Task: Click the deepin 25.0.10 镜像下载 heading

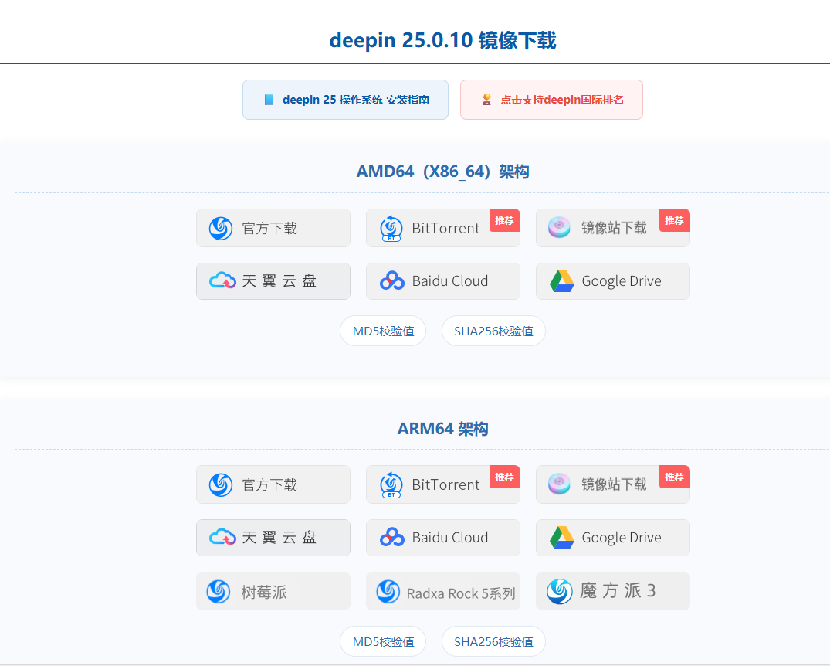Action: [x=442, y=40]
